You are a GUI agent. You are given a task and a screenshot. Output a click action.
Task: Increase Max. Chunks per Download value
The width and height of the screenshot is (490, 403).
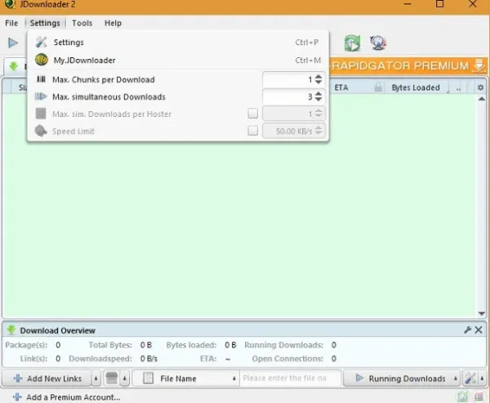tap(318, 77)
